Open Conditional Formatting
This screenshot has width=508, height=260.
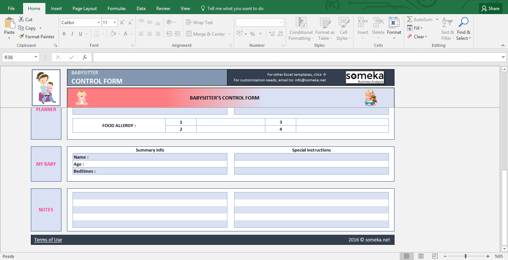[x=301, y=29]
